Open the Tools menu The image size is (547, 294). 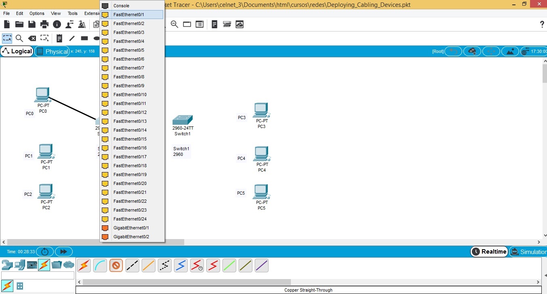[72, 13]
